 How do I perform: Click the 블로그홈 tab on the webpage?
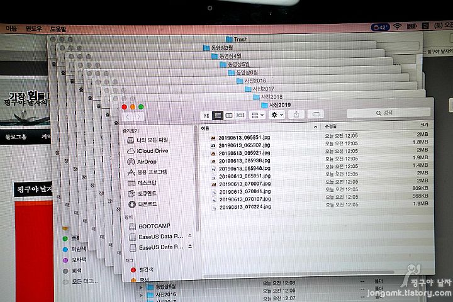(x=16, y=137)
